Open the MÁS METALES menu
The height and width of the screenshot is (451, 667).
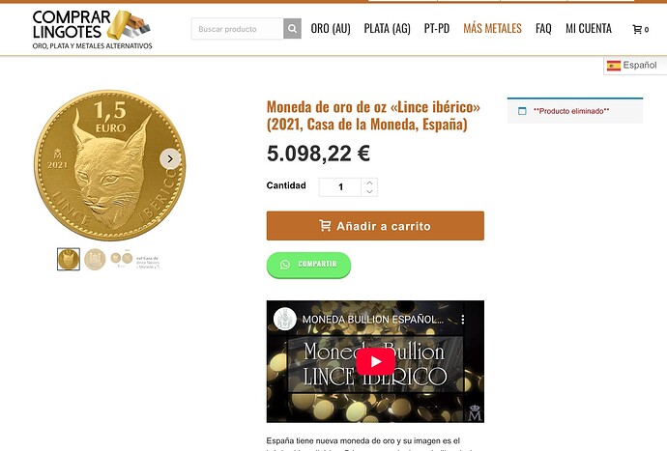coord(492,28)
